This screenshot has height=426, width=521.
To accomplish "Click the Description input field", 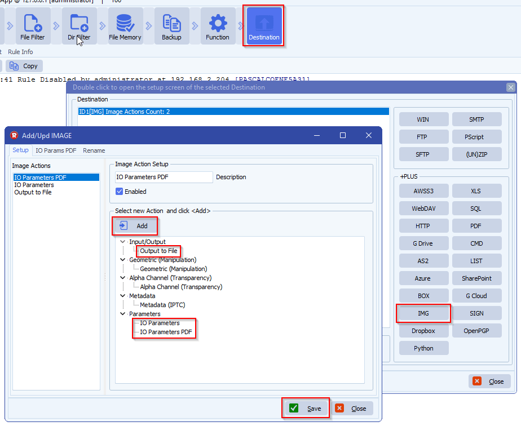I will [x=164, y=177].
